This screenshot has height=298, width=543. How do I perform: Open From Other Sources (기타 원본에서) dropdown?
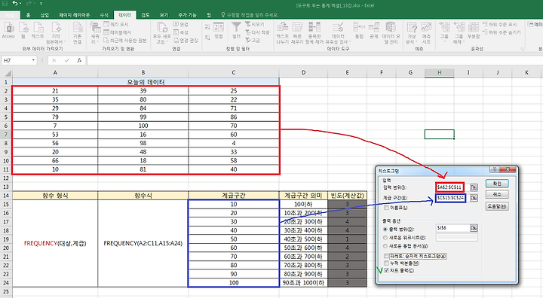(x=57, y=33)
